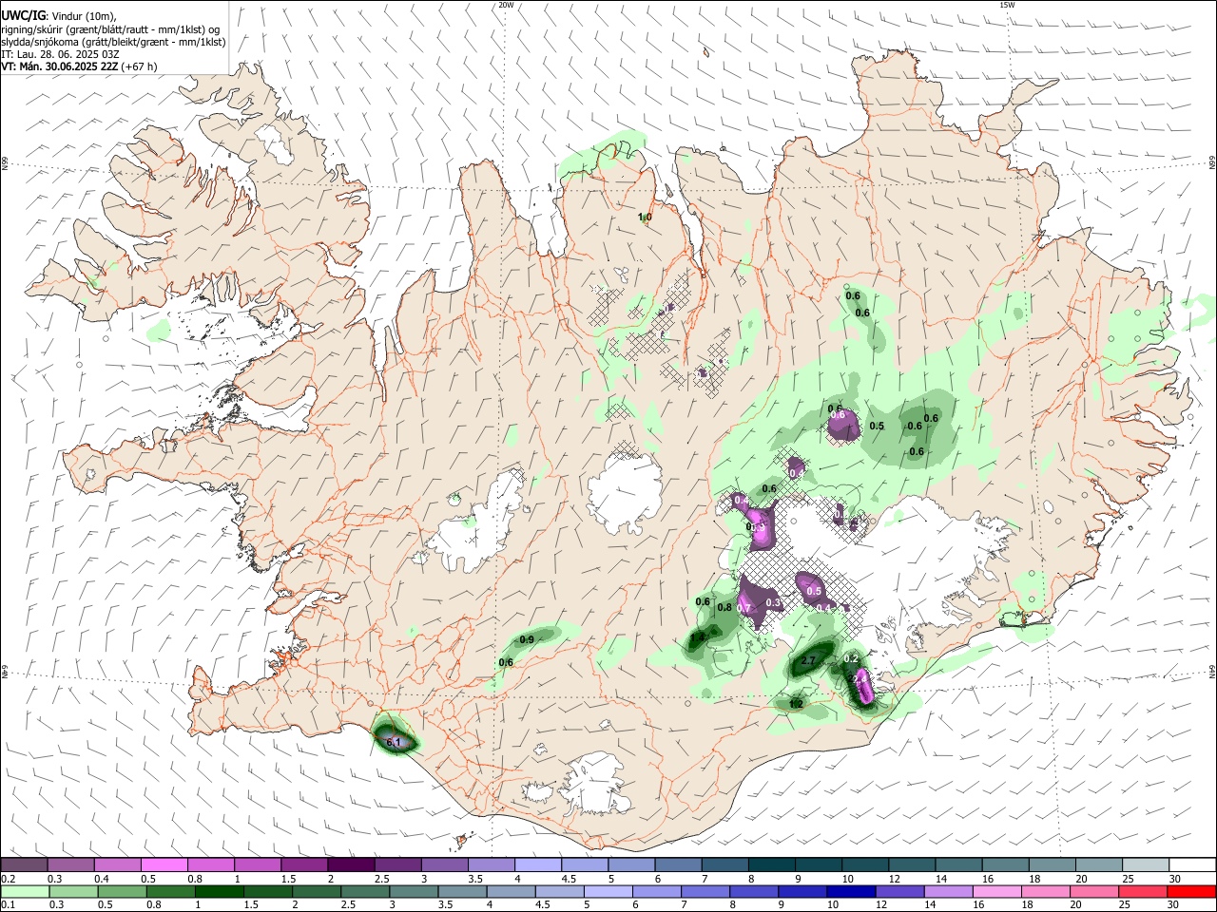Select the upper-row mauve swatch between 0.3 and 0.4
This screenshot has width=1217, height=912.
click(x=70, y=864)
